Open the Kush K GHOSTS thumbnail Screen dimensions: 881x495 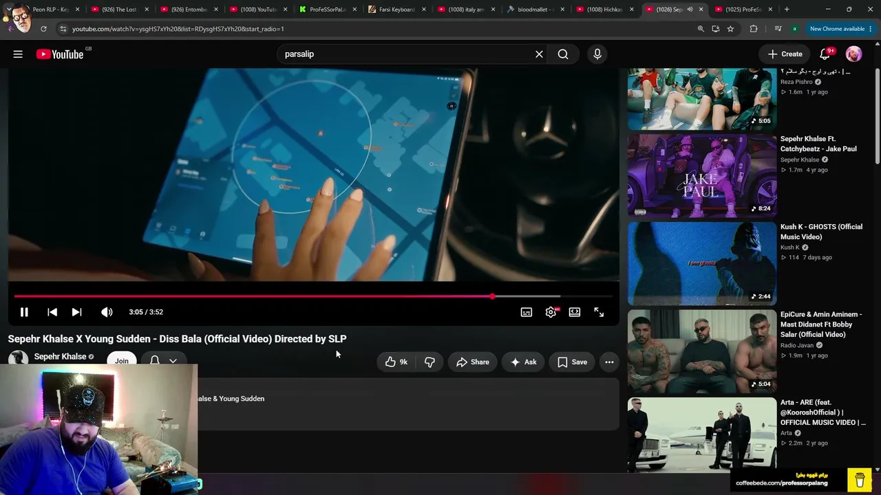coord(702,263)
